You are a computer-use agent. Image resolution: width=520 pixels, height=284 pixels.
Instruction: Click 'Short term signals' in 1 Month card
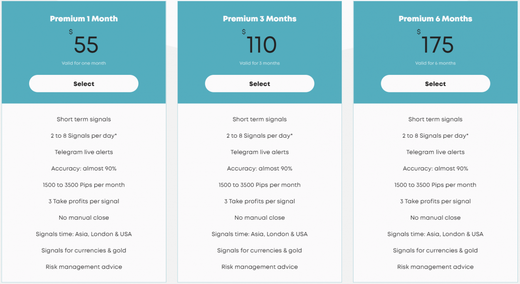point(84,119)
